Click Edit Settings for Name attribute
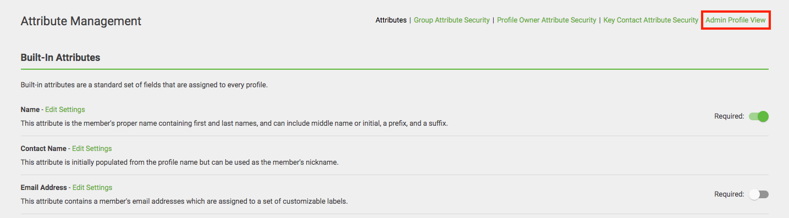 pos(65,109)
